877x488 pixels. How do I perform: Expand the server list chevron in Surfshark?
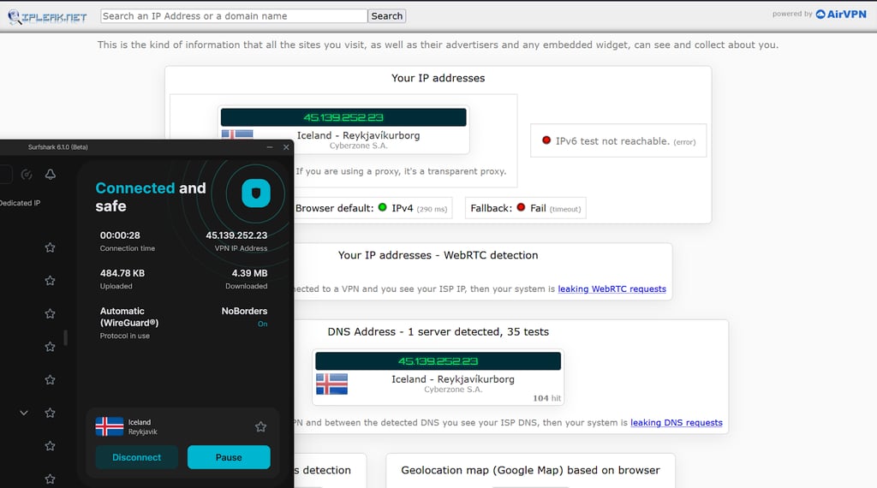23,414
